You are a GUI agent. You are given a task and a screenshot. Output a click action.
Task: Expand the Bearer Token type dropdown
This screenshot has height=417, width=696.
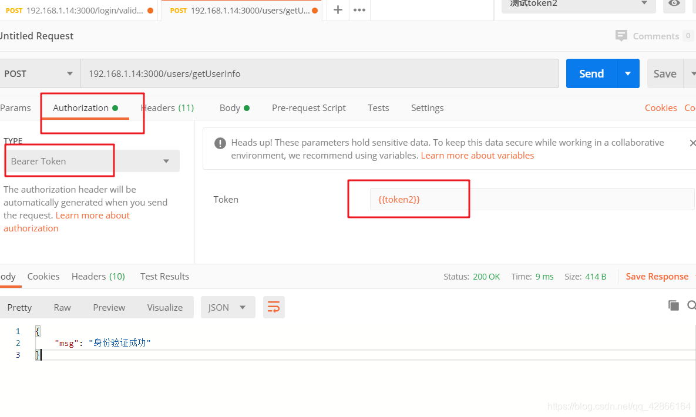pyautogui.click(x=92, y=161)
